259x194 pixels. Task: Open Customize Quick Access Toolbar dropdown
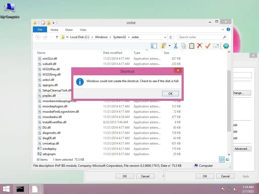click(54, 23)
